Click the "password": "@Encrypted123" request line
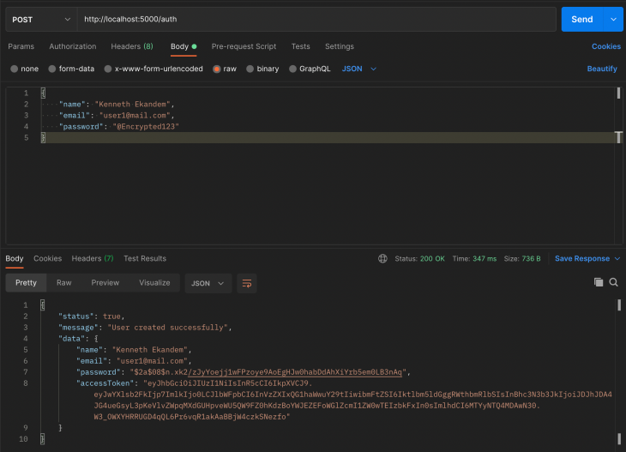This screenshot has height=452, width=626. click(x=119, y=127)
